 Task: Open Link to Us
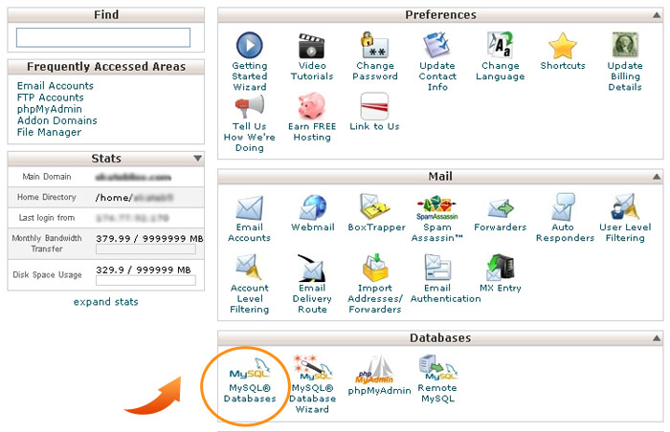[375, 112]
